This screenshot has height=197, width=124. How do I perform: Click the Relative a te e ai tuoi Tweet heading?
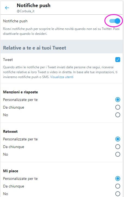pyautogui.click(x=34, y=48)
